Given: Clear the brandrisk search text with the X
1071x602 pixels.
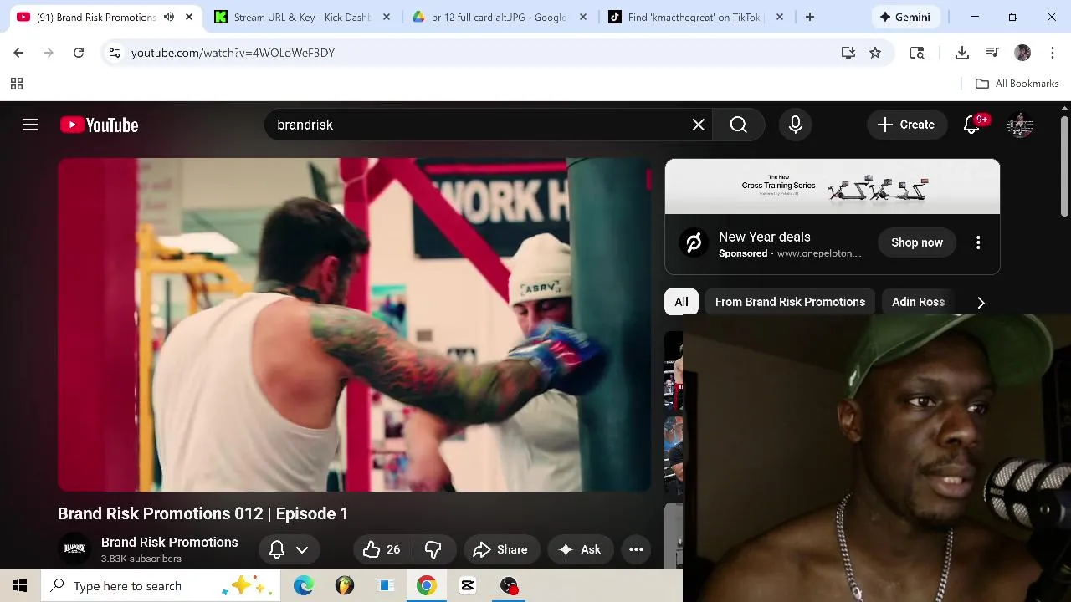Looking at the screenshot, I should [x=698, y=125].
